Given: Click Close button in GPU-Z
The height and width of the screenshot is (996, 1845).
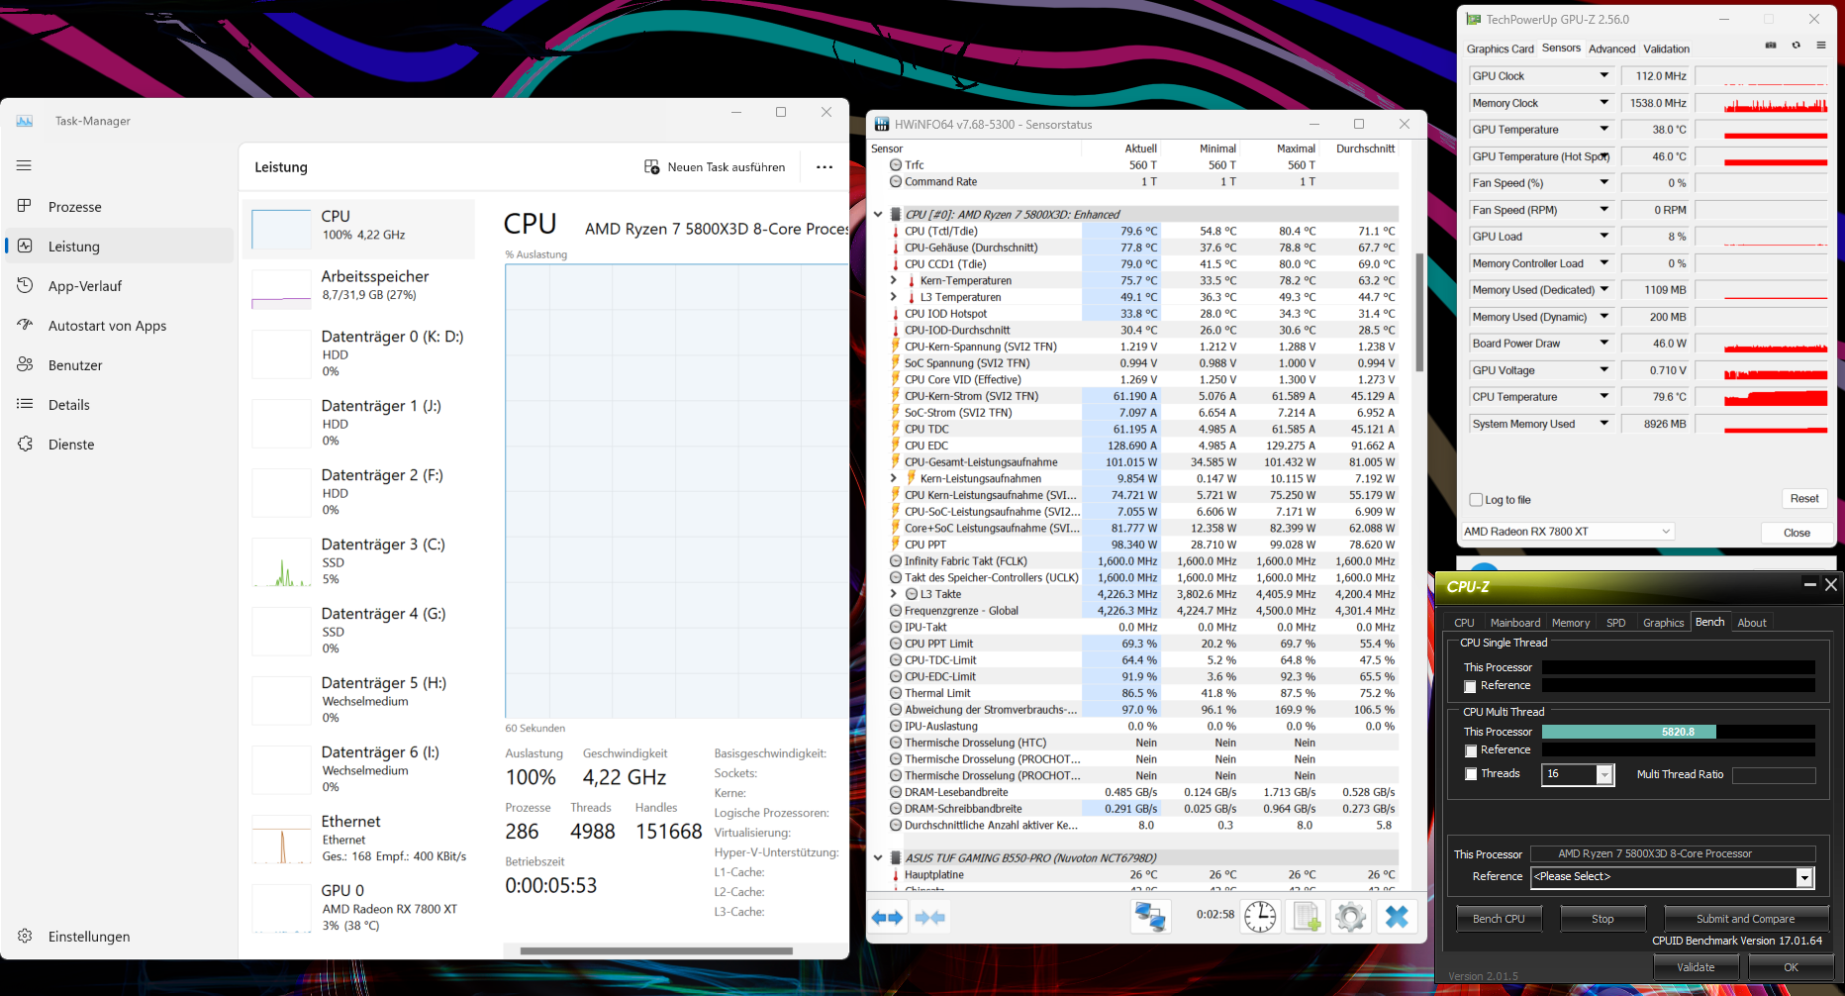Looking at the screenshot, I should tap(1796, 533).
